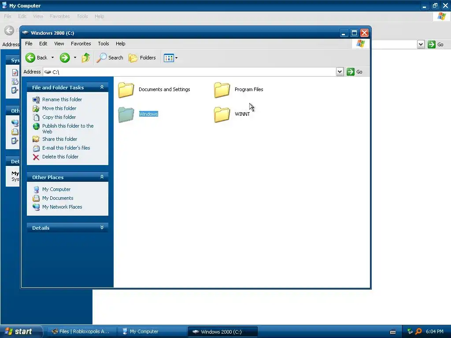Viewport: 451px width, 338px height.
Task: Select the highlighted Windows folder icon
Action: [x=126, y=114]
